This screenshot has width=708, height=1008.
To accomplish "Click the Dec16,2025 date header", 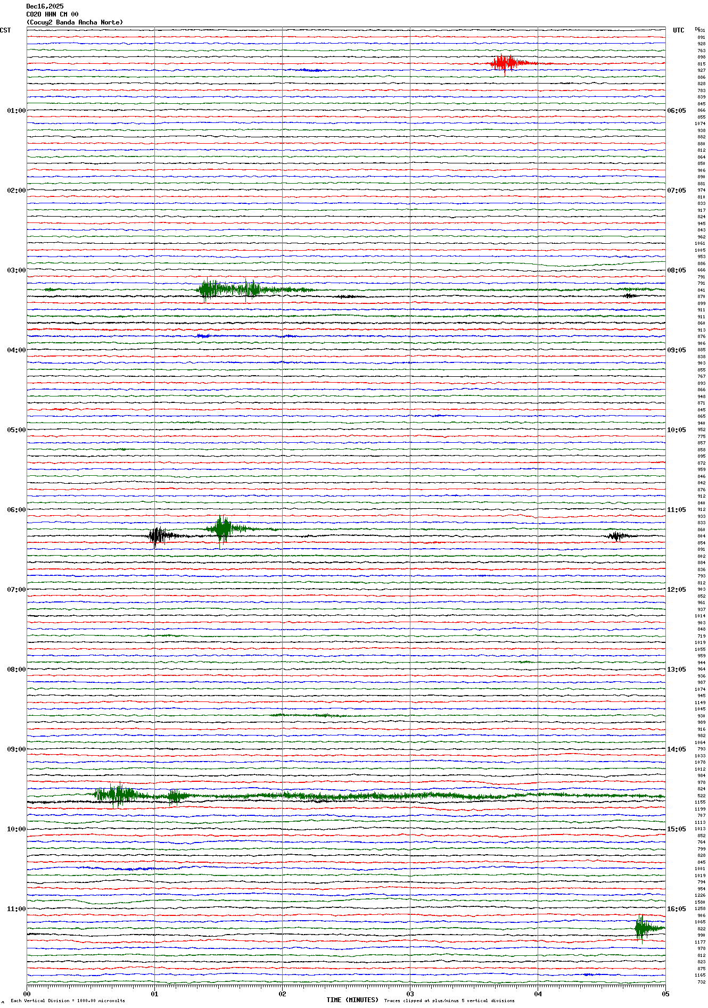I will tap(45, 6).
